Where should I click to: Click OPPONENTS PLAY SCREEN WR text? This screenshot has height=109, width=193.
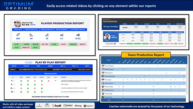(x=62, y=70)
